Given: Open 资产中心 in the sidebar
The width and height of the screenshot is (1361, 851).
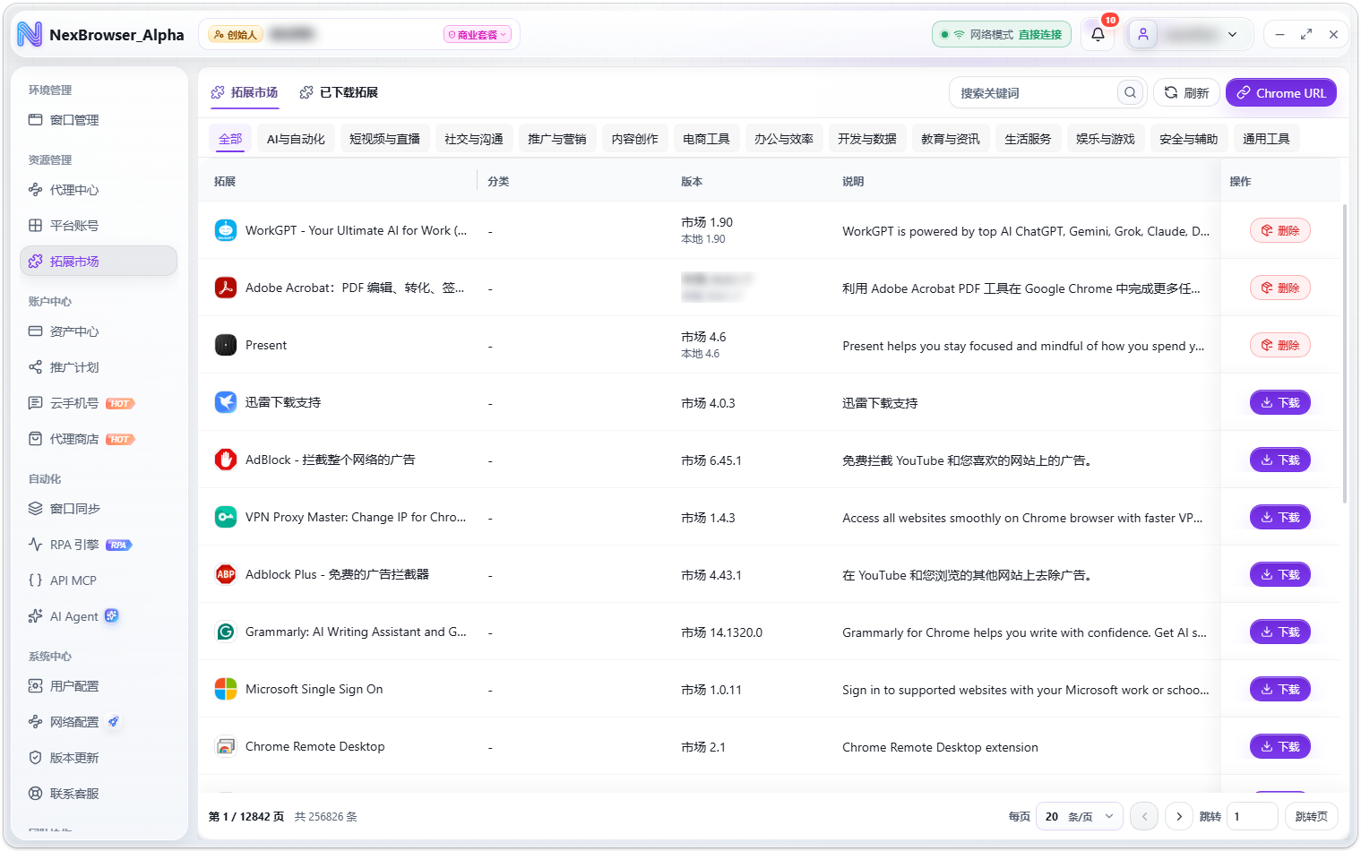Looking at the screenshot, I should (99, 331).
